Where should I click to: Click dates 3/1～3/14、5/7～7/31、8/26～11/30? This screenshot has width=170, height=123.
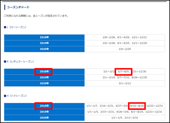point(125,77)
